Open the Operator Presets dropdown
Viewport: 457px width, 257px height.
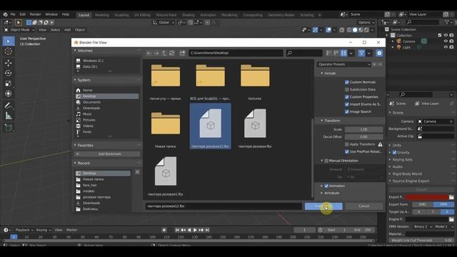click(344, 64)
